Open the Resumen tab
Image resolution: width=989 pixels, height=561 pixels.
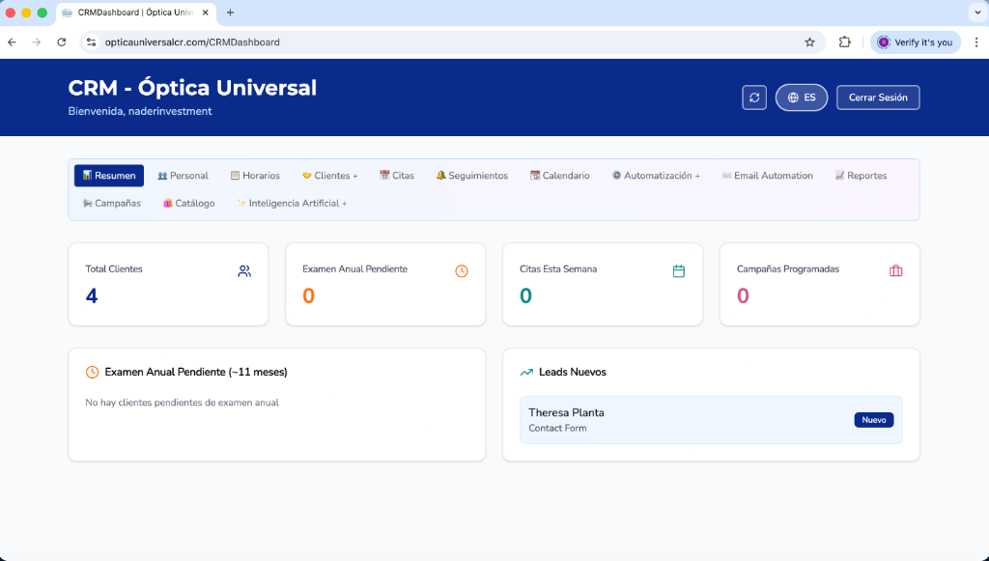pyautogui.click(x=109, y=175)
